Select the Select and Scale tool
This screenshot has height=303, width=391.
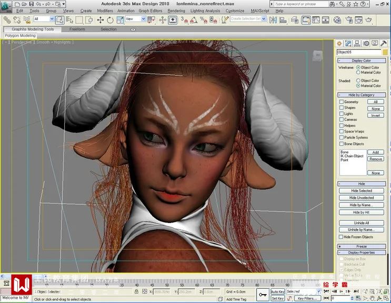tap(120, 20)
